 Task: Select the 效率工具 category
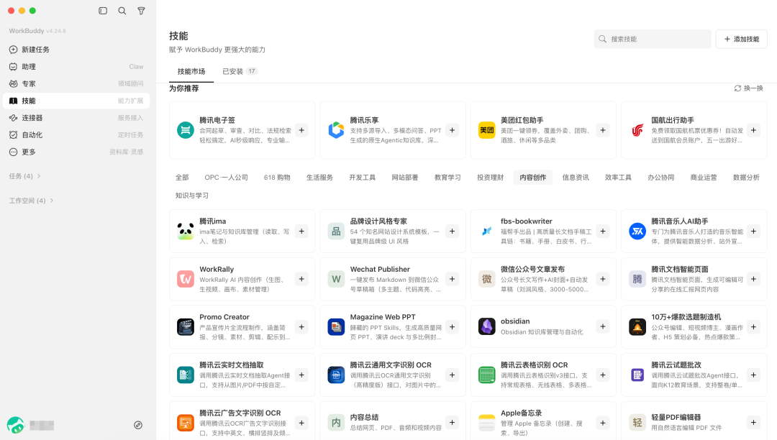click(x=618, y=177)
